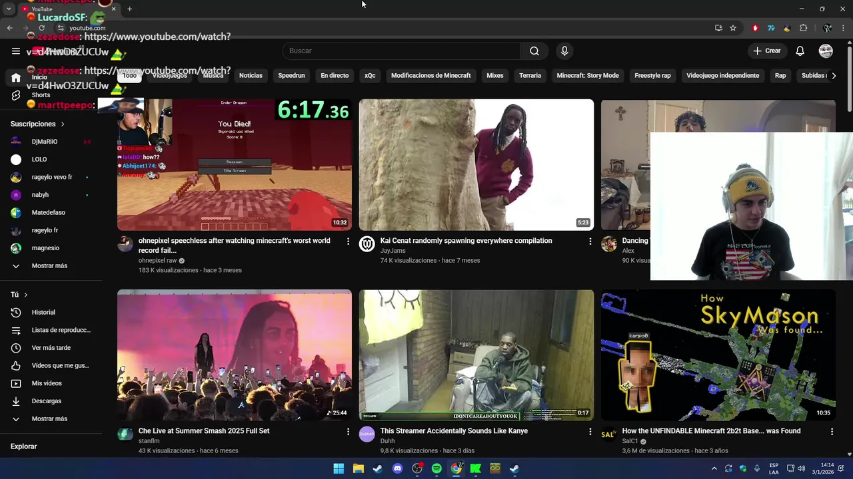The width and height of the screenshot is (853, 479).
Task: Open the Chrome tab search dropdown
Action: click(9, 9)
